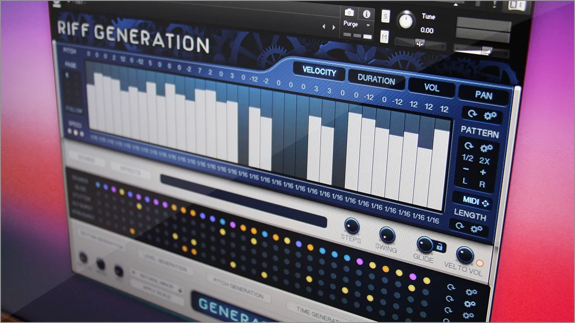
Task: Click the dark display bar left of STEPS
Action: pyautogui.click(x=243, y=200)
